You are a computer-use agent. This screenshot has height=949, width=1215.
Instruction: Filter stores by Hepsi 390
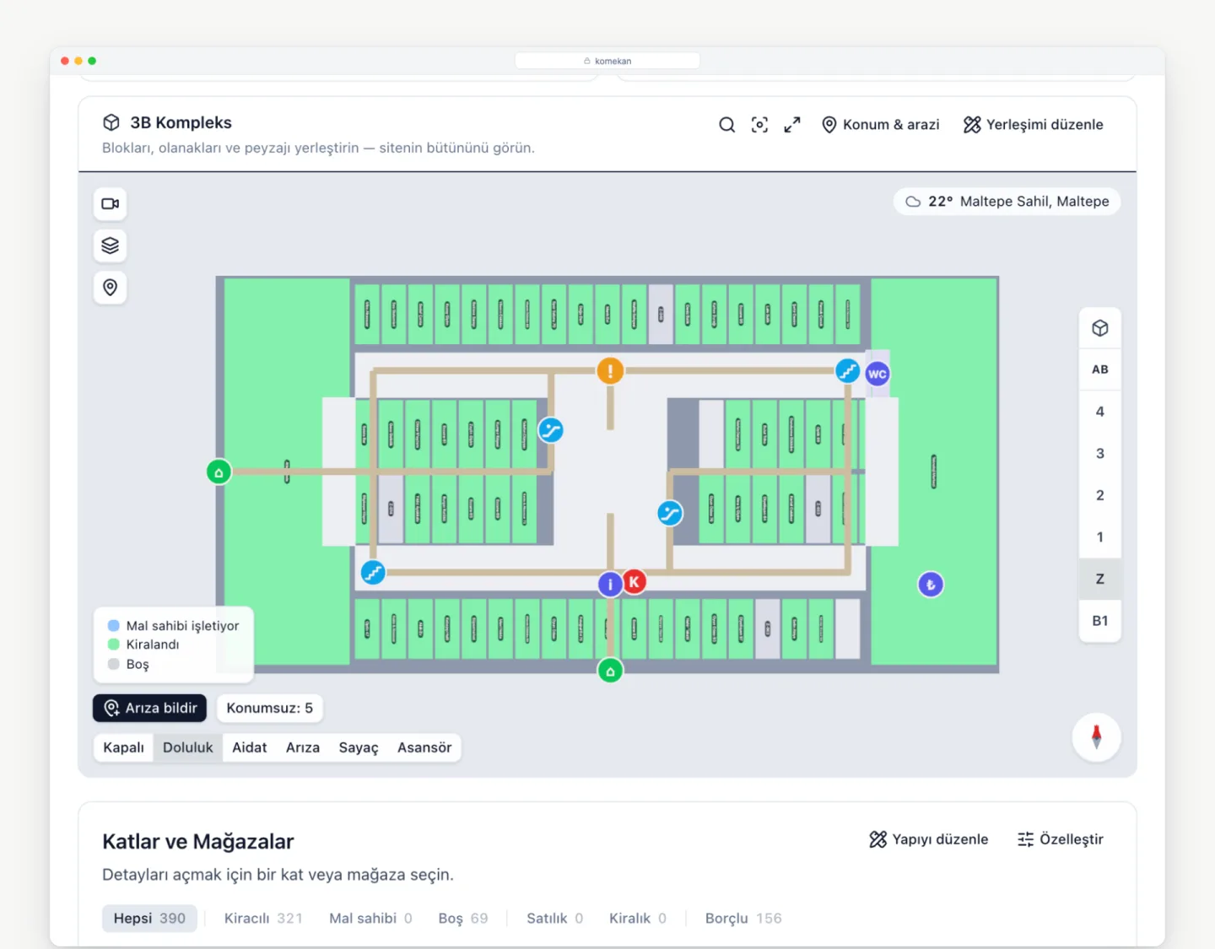tap(149, 919)
